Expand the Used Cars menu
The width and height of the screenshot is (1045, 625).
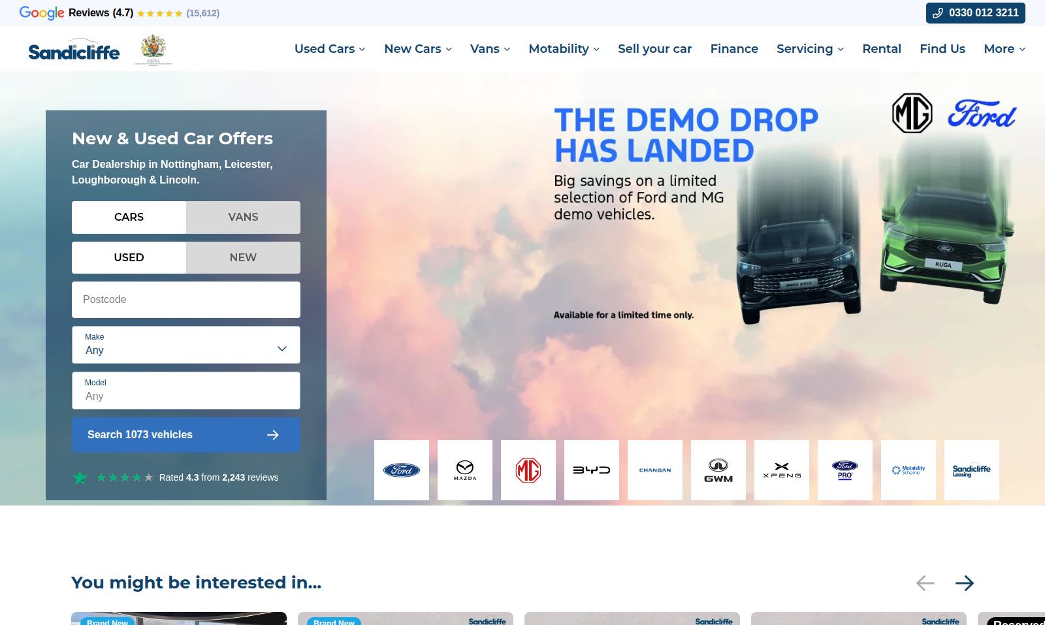pyautogui.click(x=330, y=49)
